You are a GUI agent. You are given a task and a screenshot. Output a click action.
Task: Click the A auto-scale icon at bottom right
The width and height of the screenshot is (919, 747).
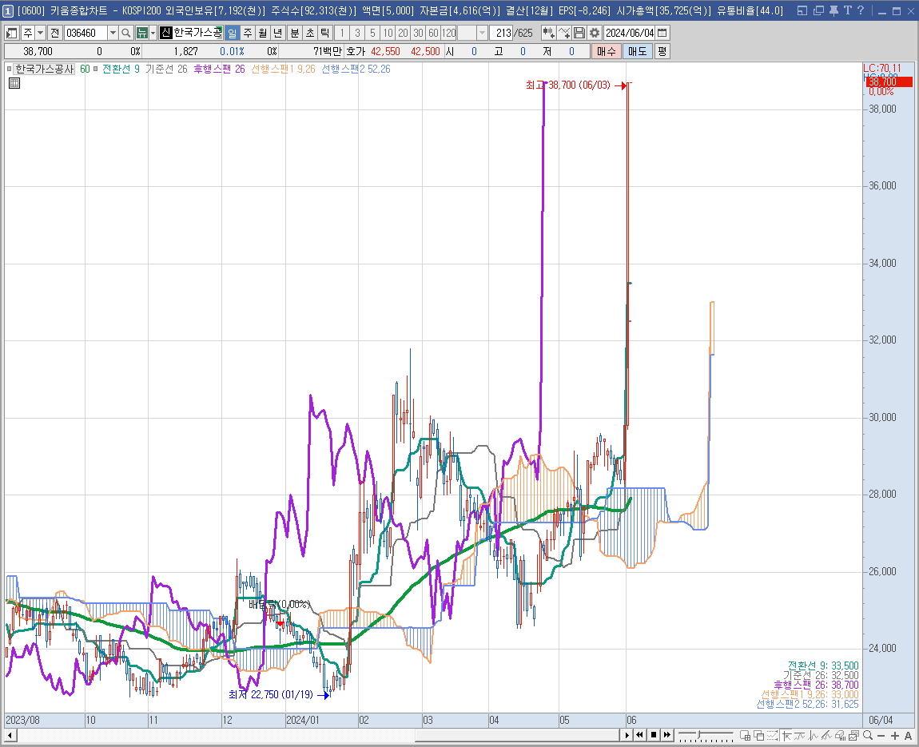tap(909, 735)
